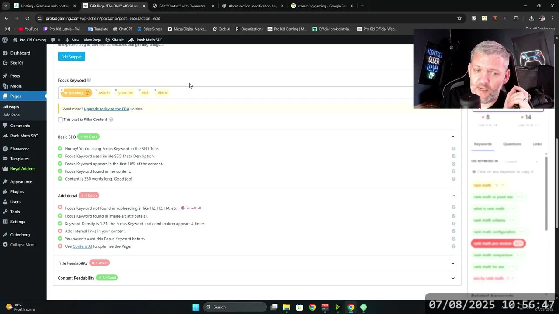The height and width of the screenshot is (314, 559).
Task: Open a new browser tab
Action: 362,6
